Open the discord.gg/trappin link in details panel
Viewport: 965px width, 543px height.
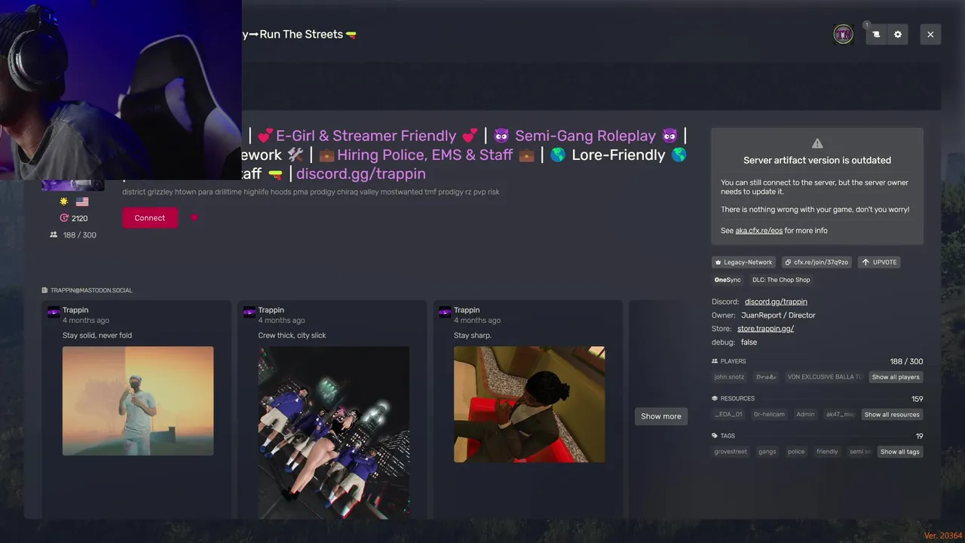click(x=776, y=302)
